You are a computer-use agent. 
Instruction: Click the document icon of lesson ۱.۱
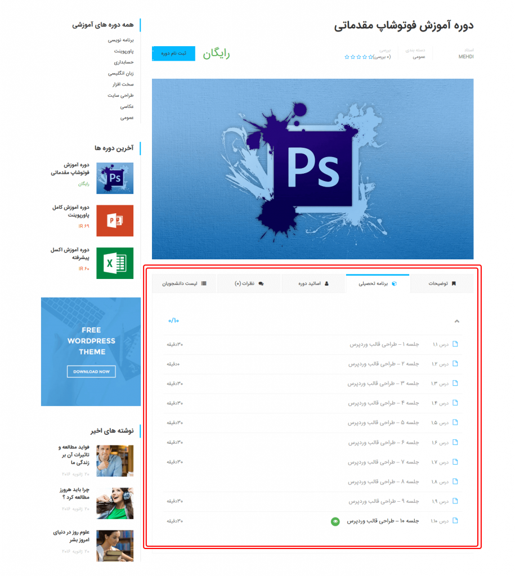tap(455, 344)
